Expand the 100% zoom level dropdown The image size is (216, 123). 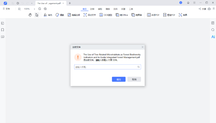[34, 9]
